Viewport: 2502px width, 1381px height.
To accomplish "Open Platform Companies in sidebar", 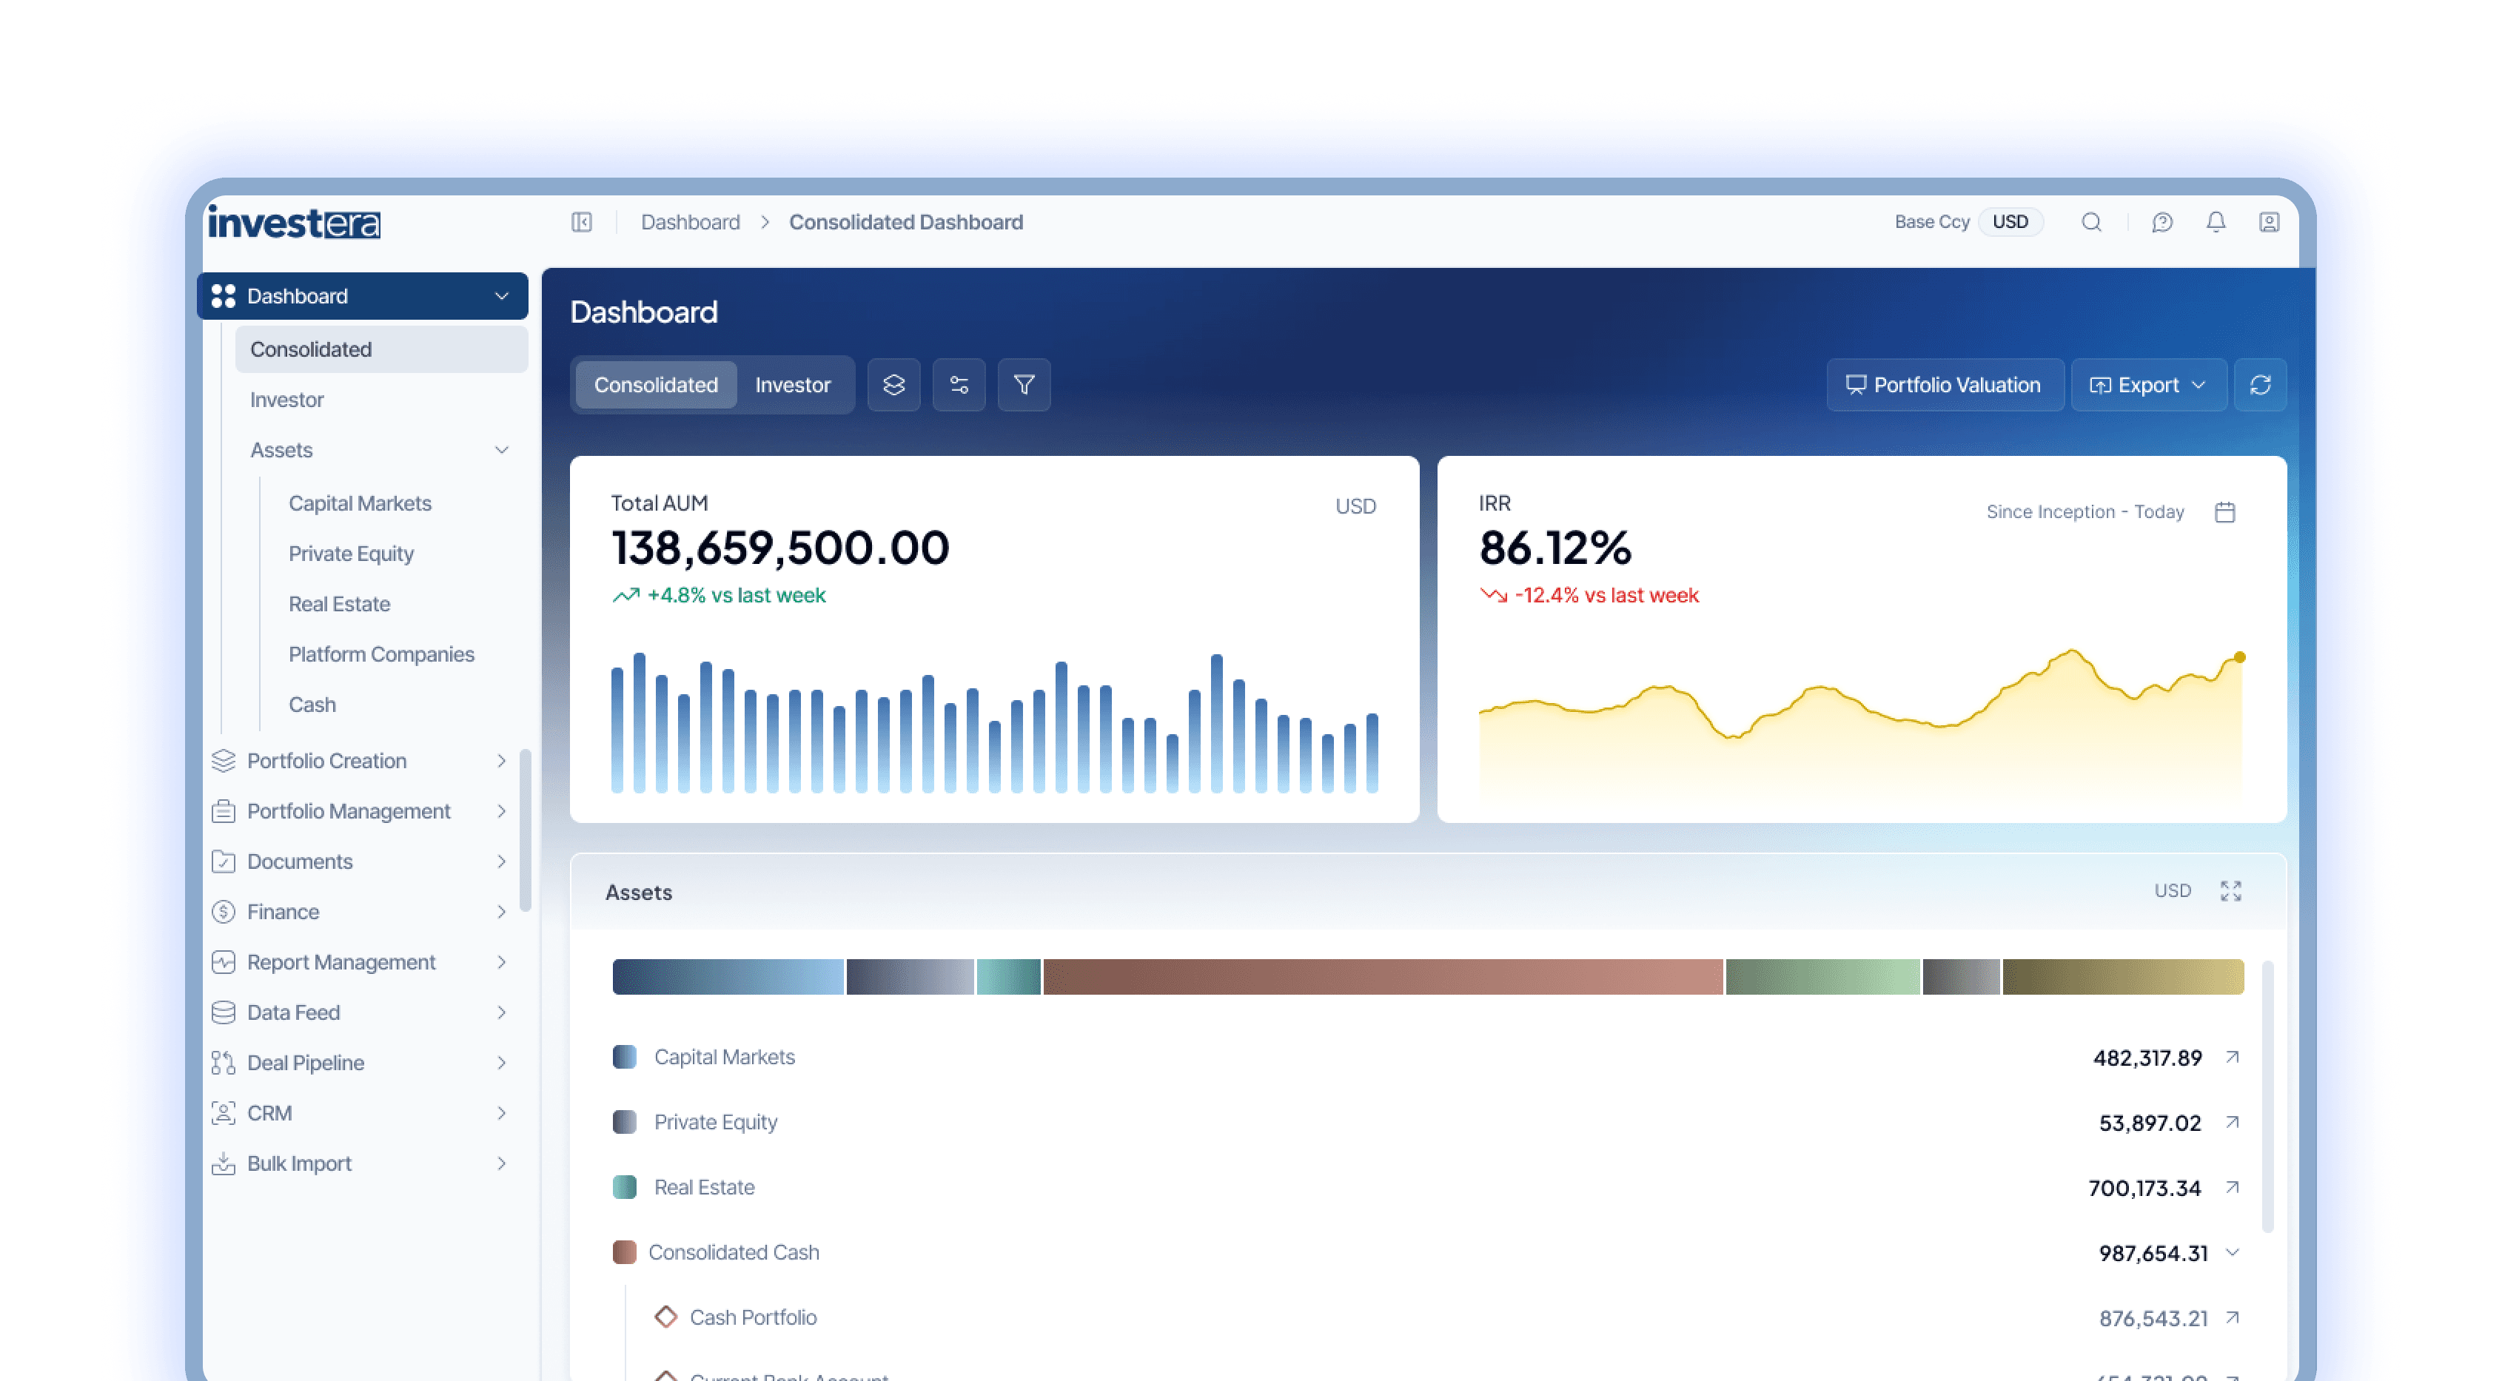I will pyautogui.click(x=382, y=654).
